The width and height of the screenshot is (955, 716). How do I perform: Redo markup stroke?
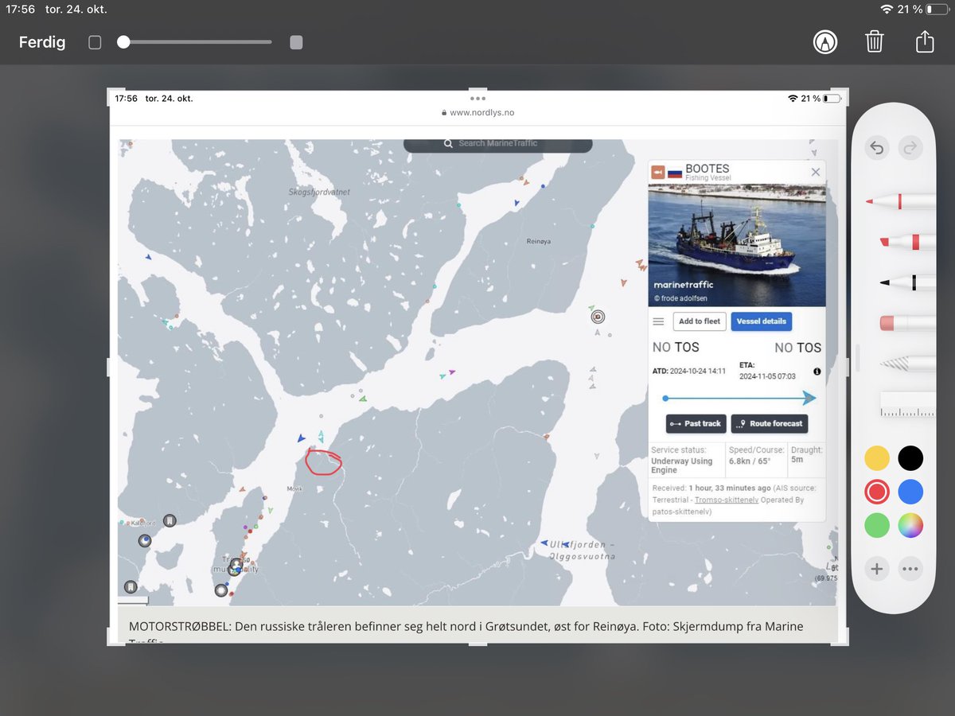[x=910, y=148]
